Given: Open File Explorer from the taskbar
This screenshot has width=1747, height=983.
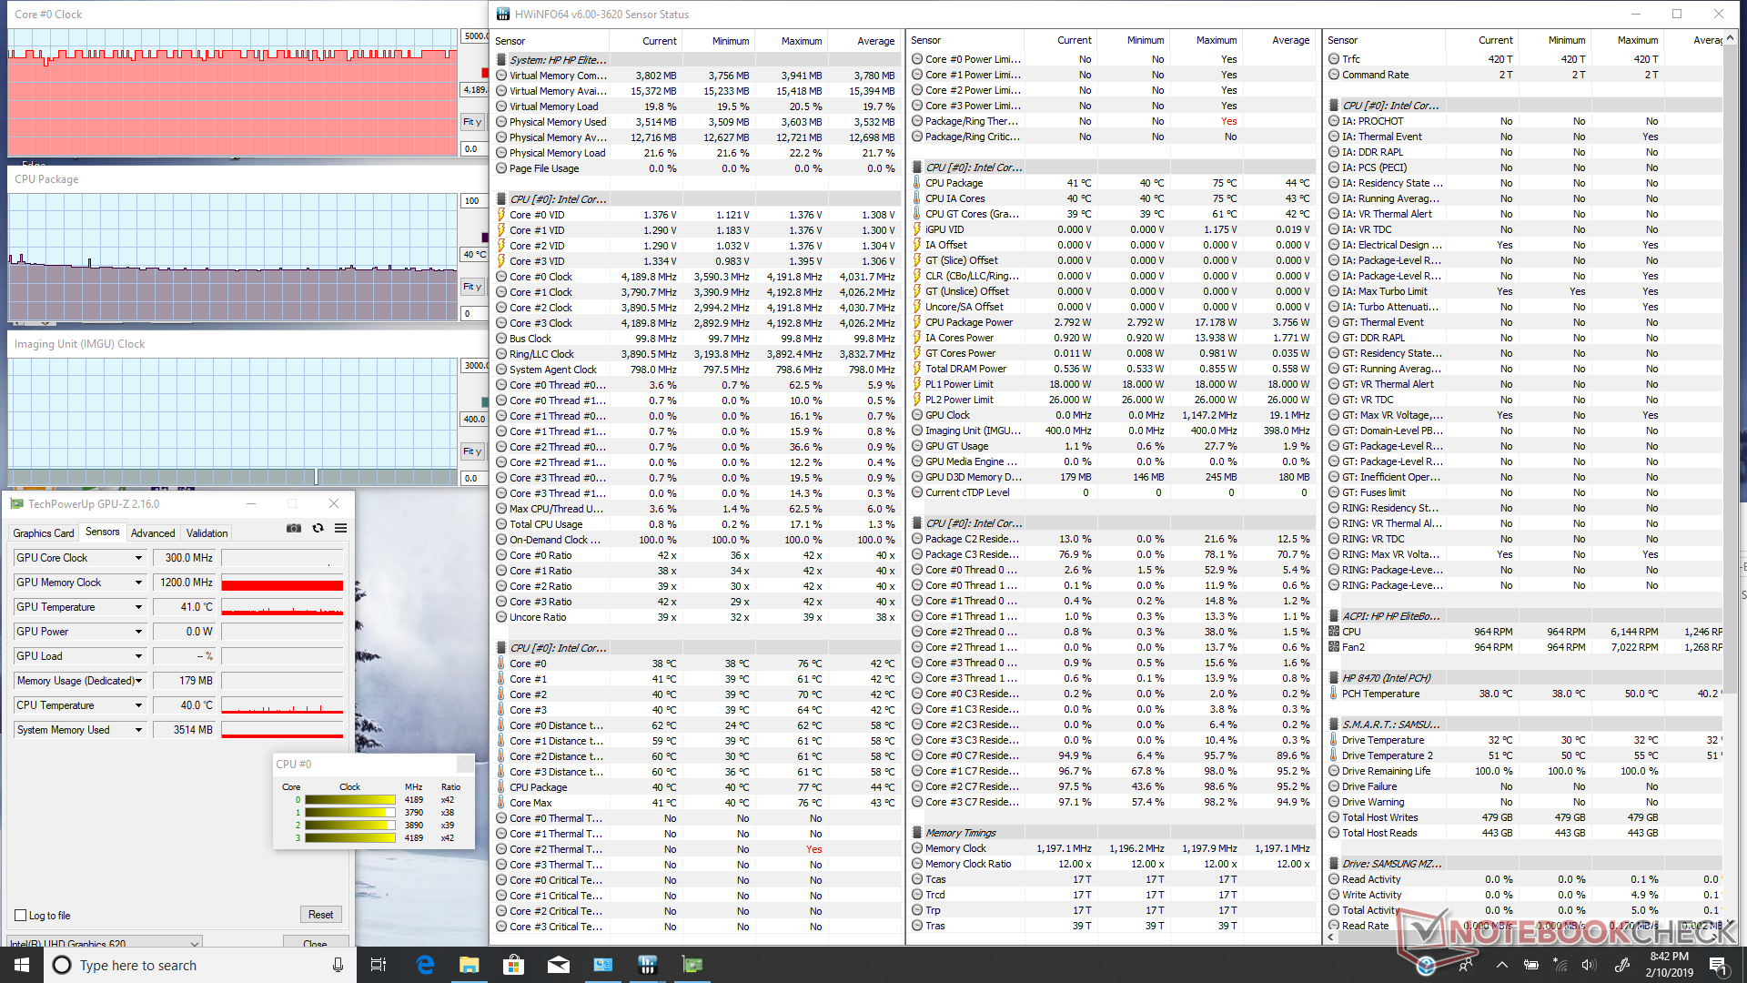Looking at the screenshot, I should 469,965.
